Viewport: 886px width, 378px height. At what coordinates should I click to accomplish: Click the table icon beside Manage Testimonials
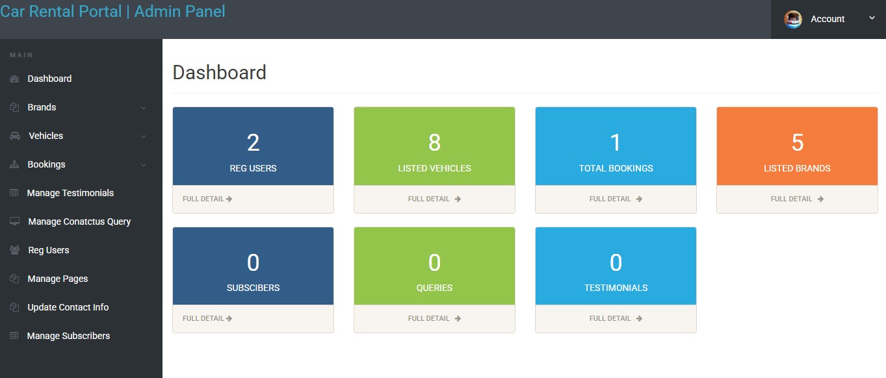pyautogui.click(x=14, y=193)
